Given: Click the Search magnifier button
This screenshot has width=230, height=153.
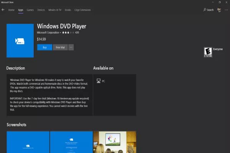Looking at the screenshot, I should pyautogui.click(x=209, y=10).
